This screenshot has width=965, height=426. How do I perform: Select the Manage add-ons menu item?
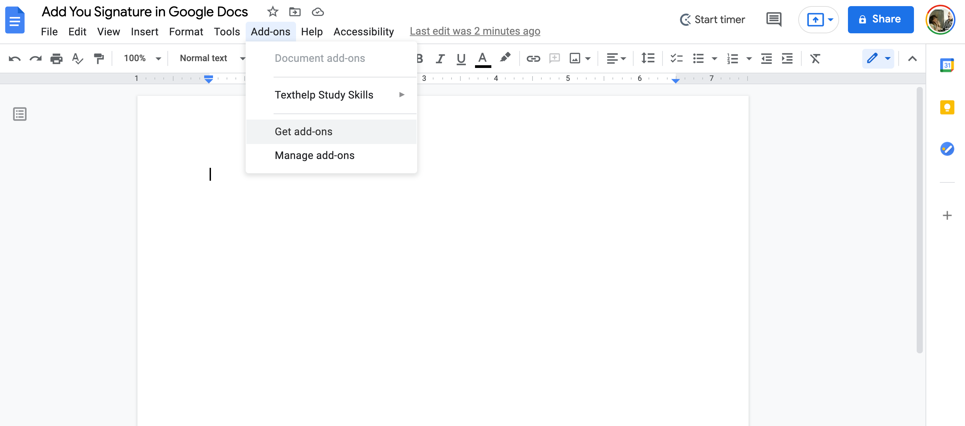[x=314, y=155]
